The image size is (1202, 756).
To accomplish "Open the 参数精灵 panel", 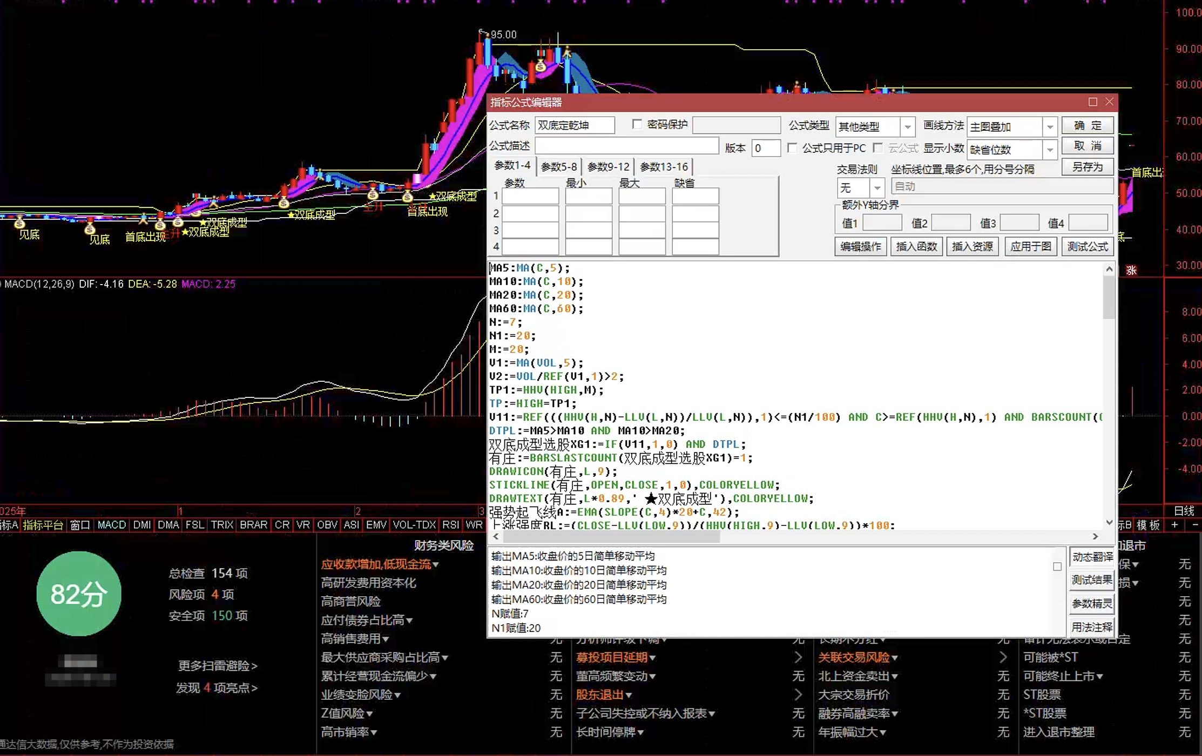I will 1092,604.
